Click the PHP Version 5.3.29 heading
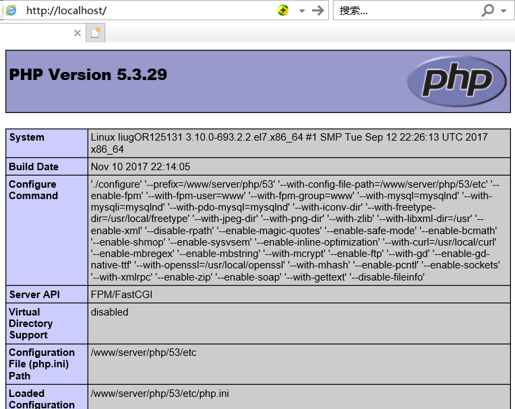The image size is (515, 409). (x=88, y=75)
